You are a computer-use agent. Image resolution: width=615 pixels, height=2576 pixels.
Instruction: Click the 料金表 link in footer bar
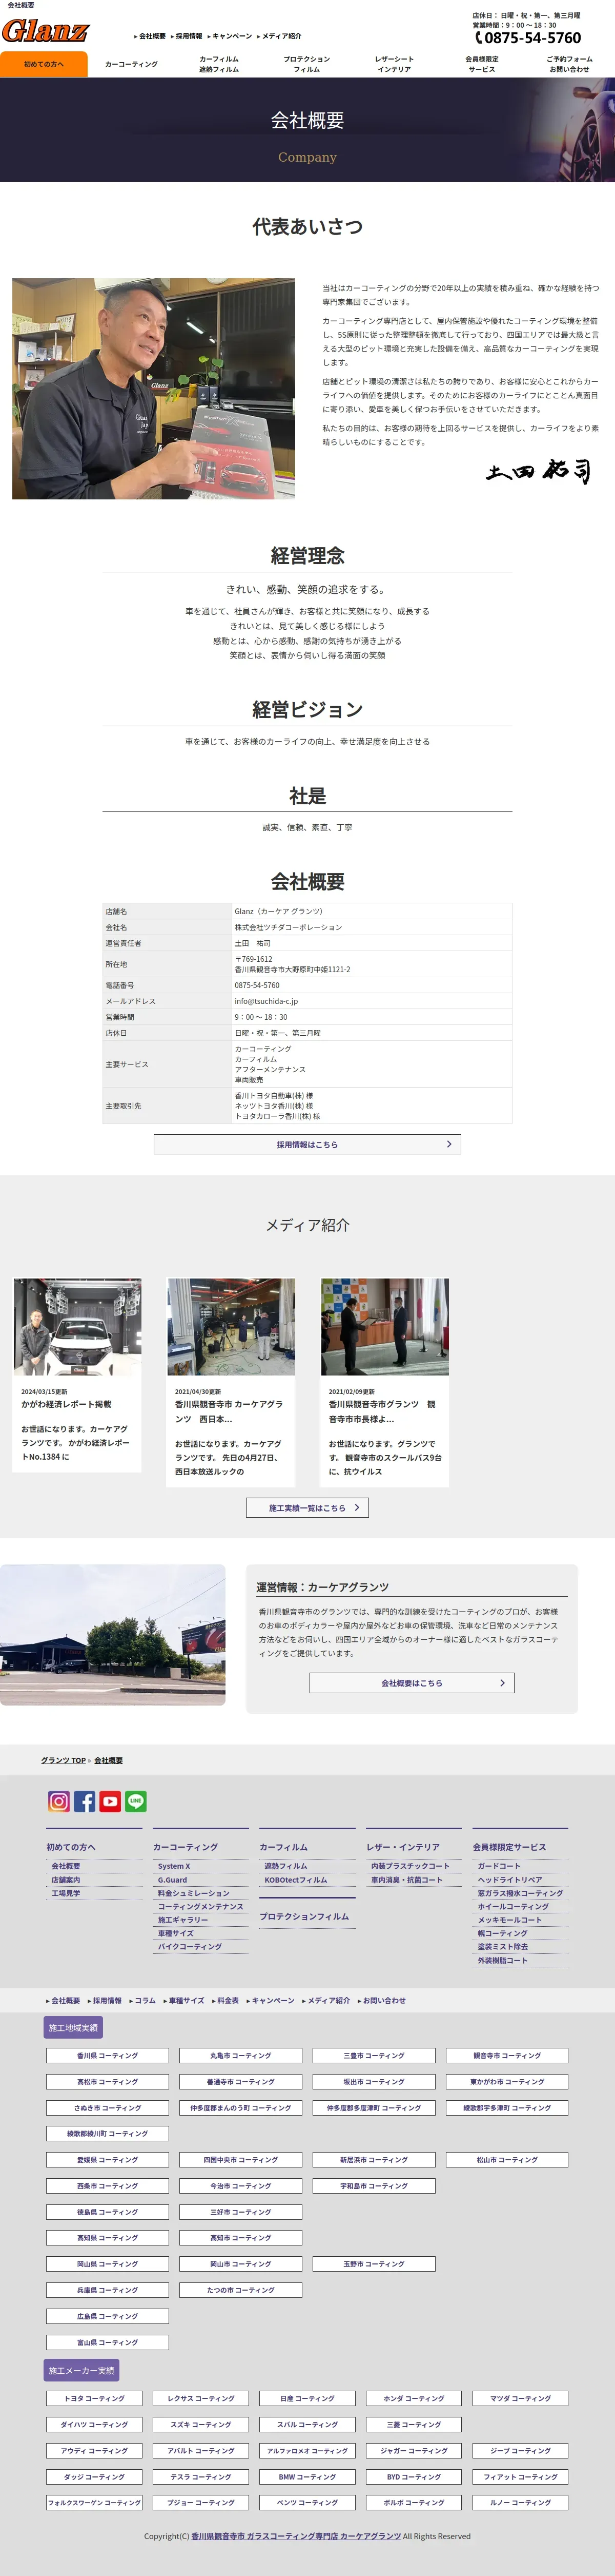(x=227, y=2001)
